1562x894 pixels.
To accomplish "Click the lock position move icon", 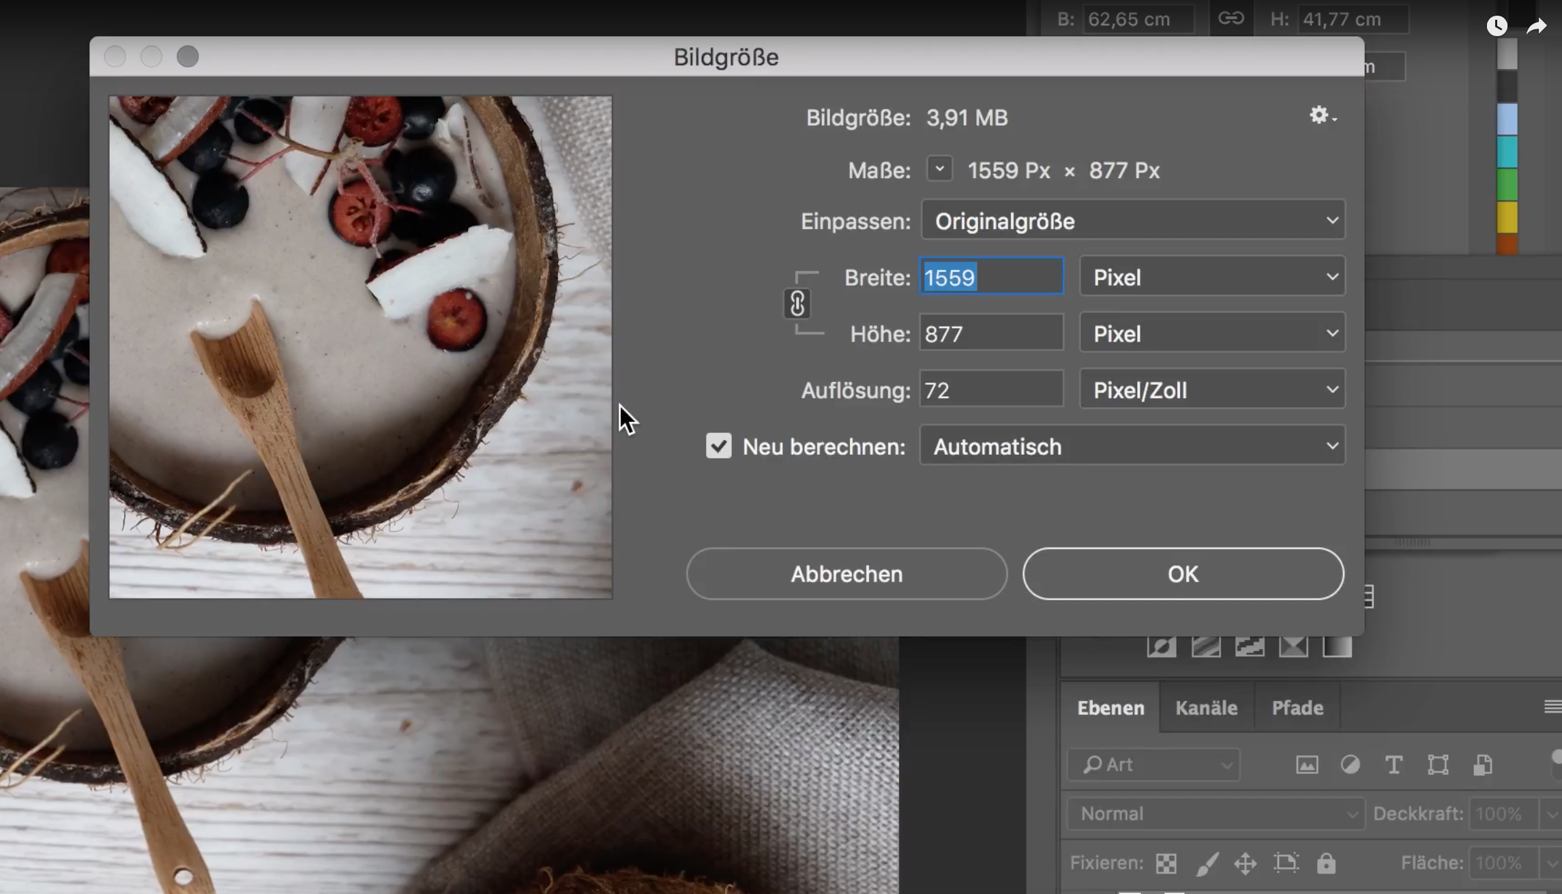I will (x=1246, y=863).
